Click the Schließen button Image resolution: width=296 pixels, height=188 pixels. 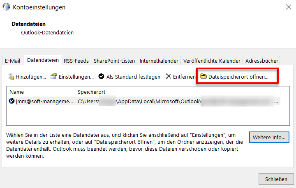[x=276, y=179]
